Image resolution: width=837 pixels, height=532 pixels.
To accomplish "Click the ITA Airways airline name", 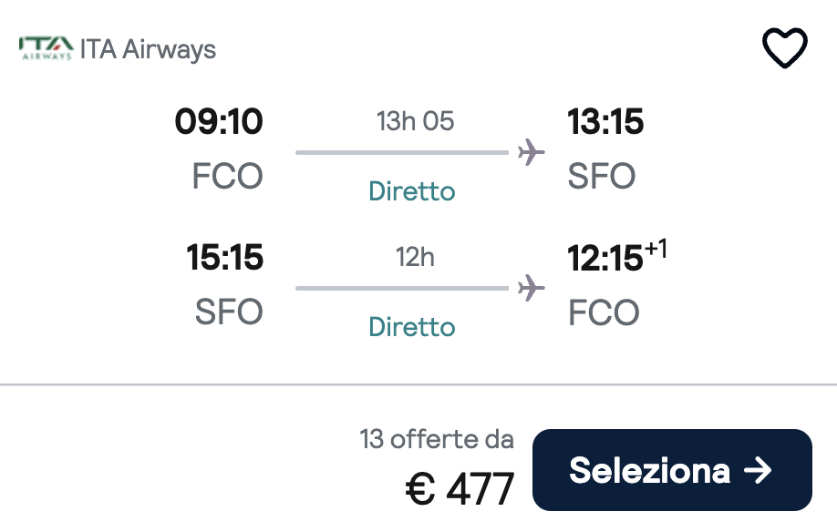I will (148, 49).
